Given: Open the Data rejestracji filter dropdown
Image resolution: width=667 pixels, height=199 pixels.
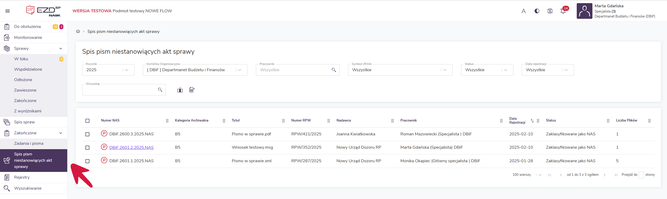Looking at the screenshot, I should pyautogui.click(x=547, y=70).
